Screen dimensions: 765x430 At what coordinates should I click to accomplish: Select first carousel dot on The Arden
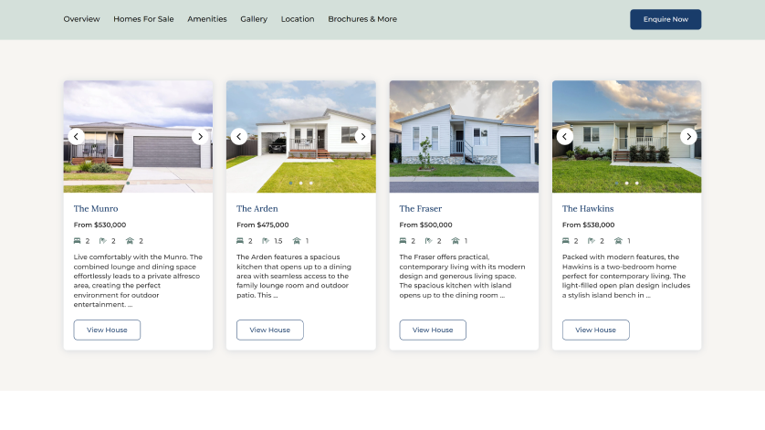click(291, 183)
